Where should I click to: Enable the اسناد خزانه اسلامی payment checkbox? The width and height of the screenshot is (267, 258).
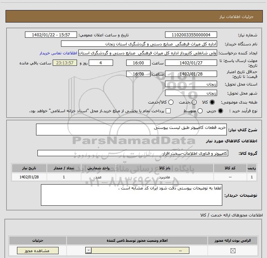(168, 111)
